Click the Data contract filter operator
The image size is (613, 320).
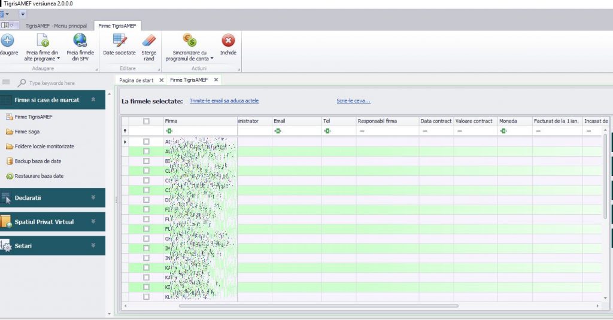point(425,131)
